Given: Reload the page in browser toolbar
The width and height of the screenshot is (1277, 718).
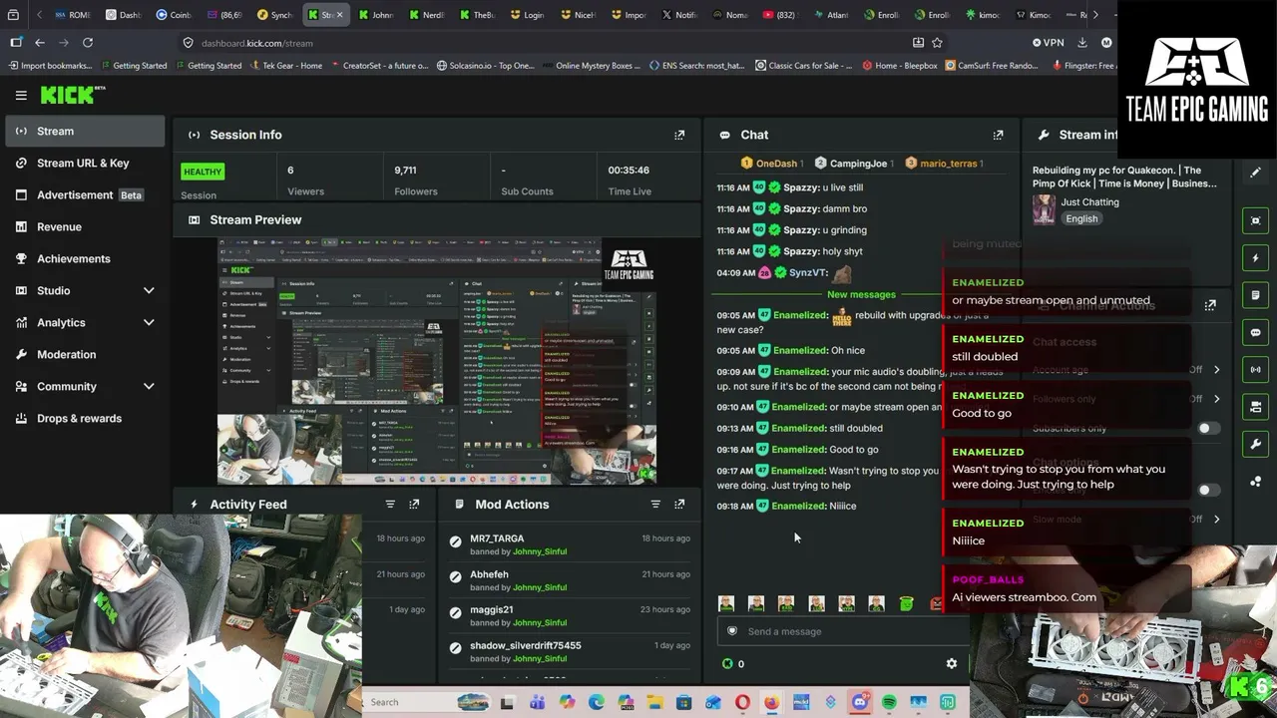Looking at the screenshot, I should pyautogui.click(x=88, y=43).
